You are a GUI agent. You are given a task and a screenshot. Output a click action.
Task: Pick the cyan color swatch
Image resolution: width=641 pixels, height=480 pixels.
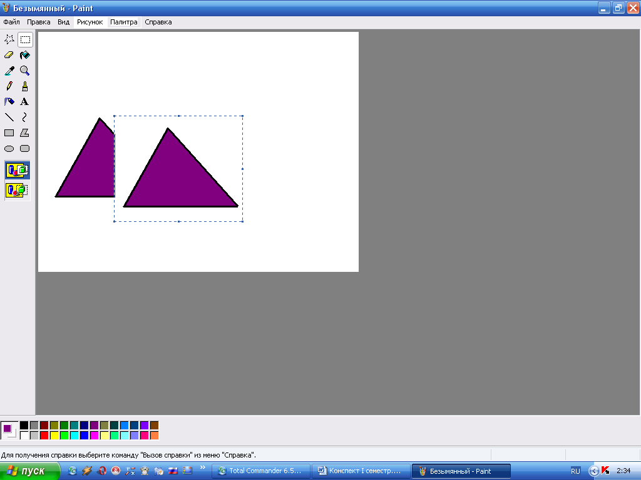click(x=74, y=436)
